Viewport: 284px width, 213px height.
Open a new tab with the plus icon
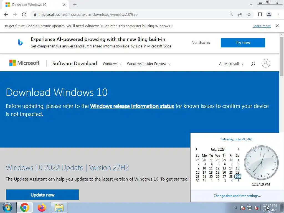click(x=75, y=5)
